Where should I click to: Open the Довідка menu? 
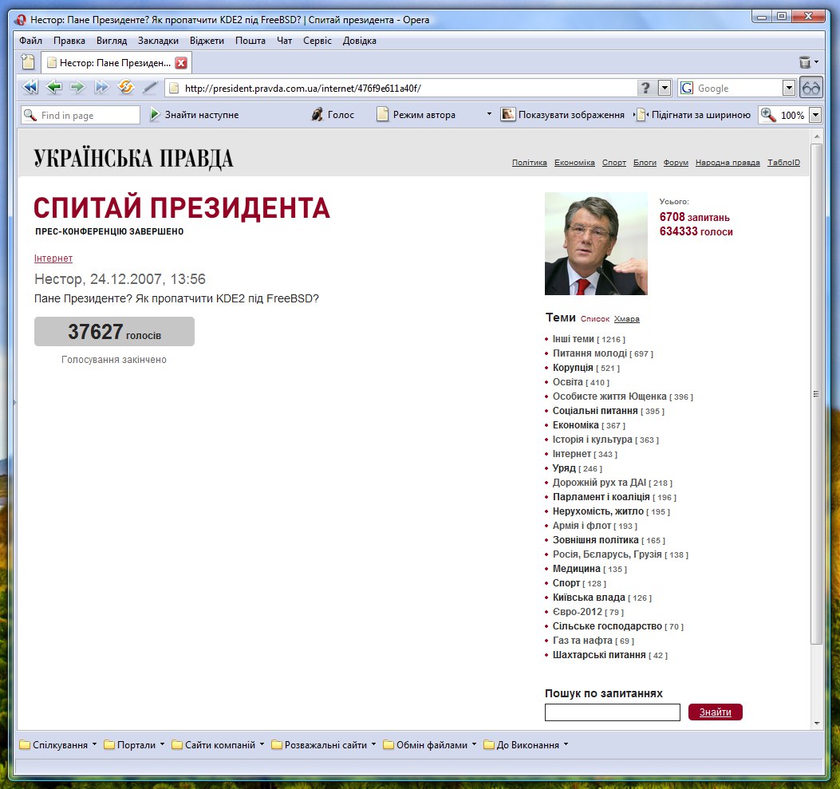point(360,41)
